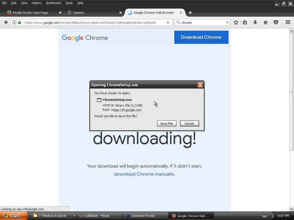Viewport: 294px width, 220px height.
Task: Click Google Chrome Web taskbar item
Action: (x=191, y=216)
